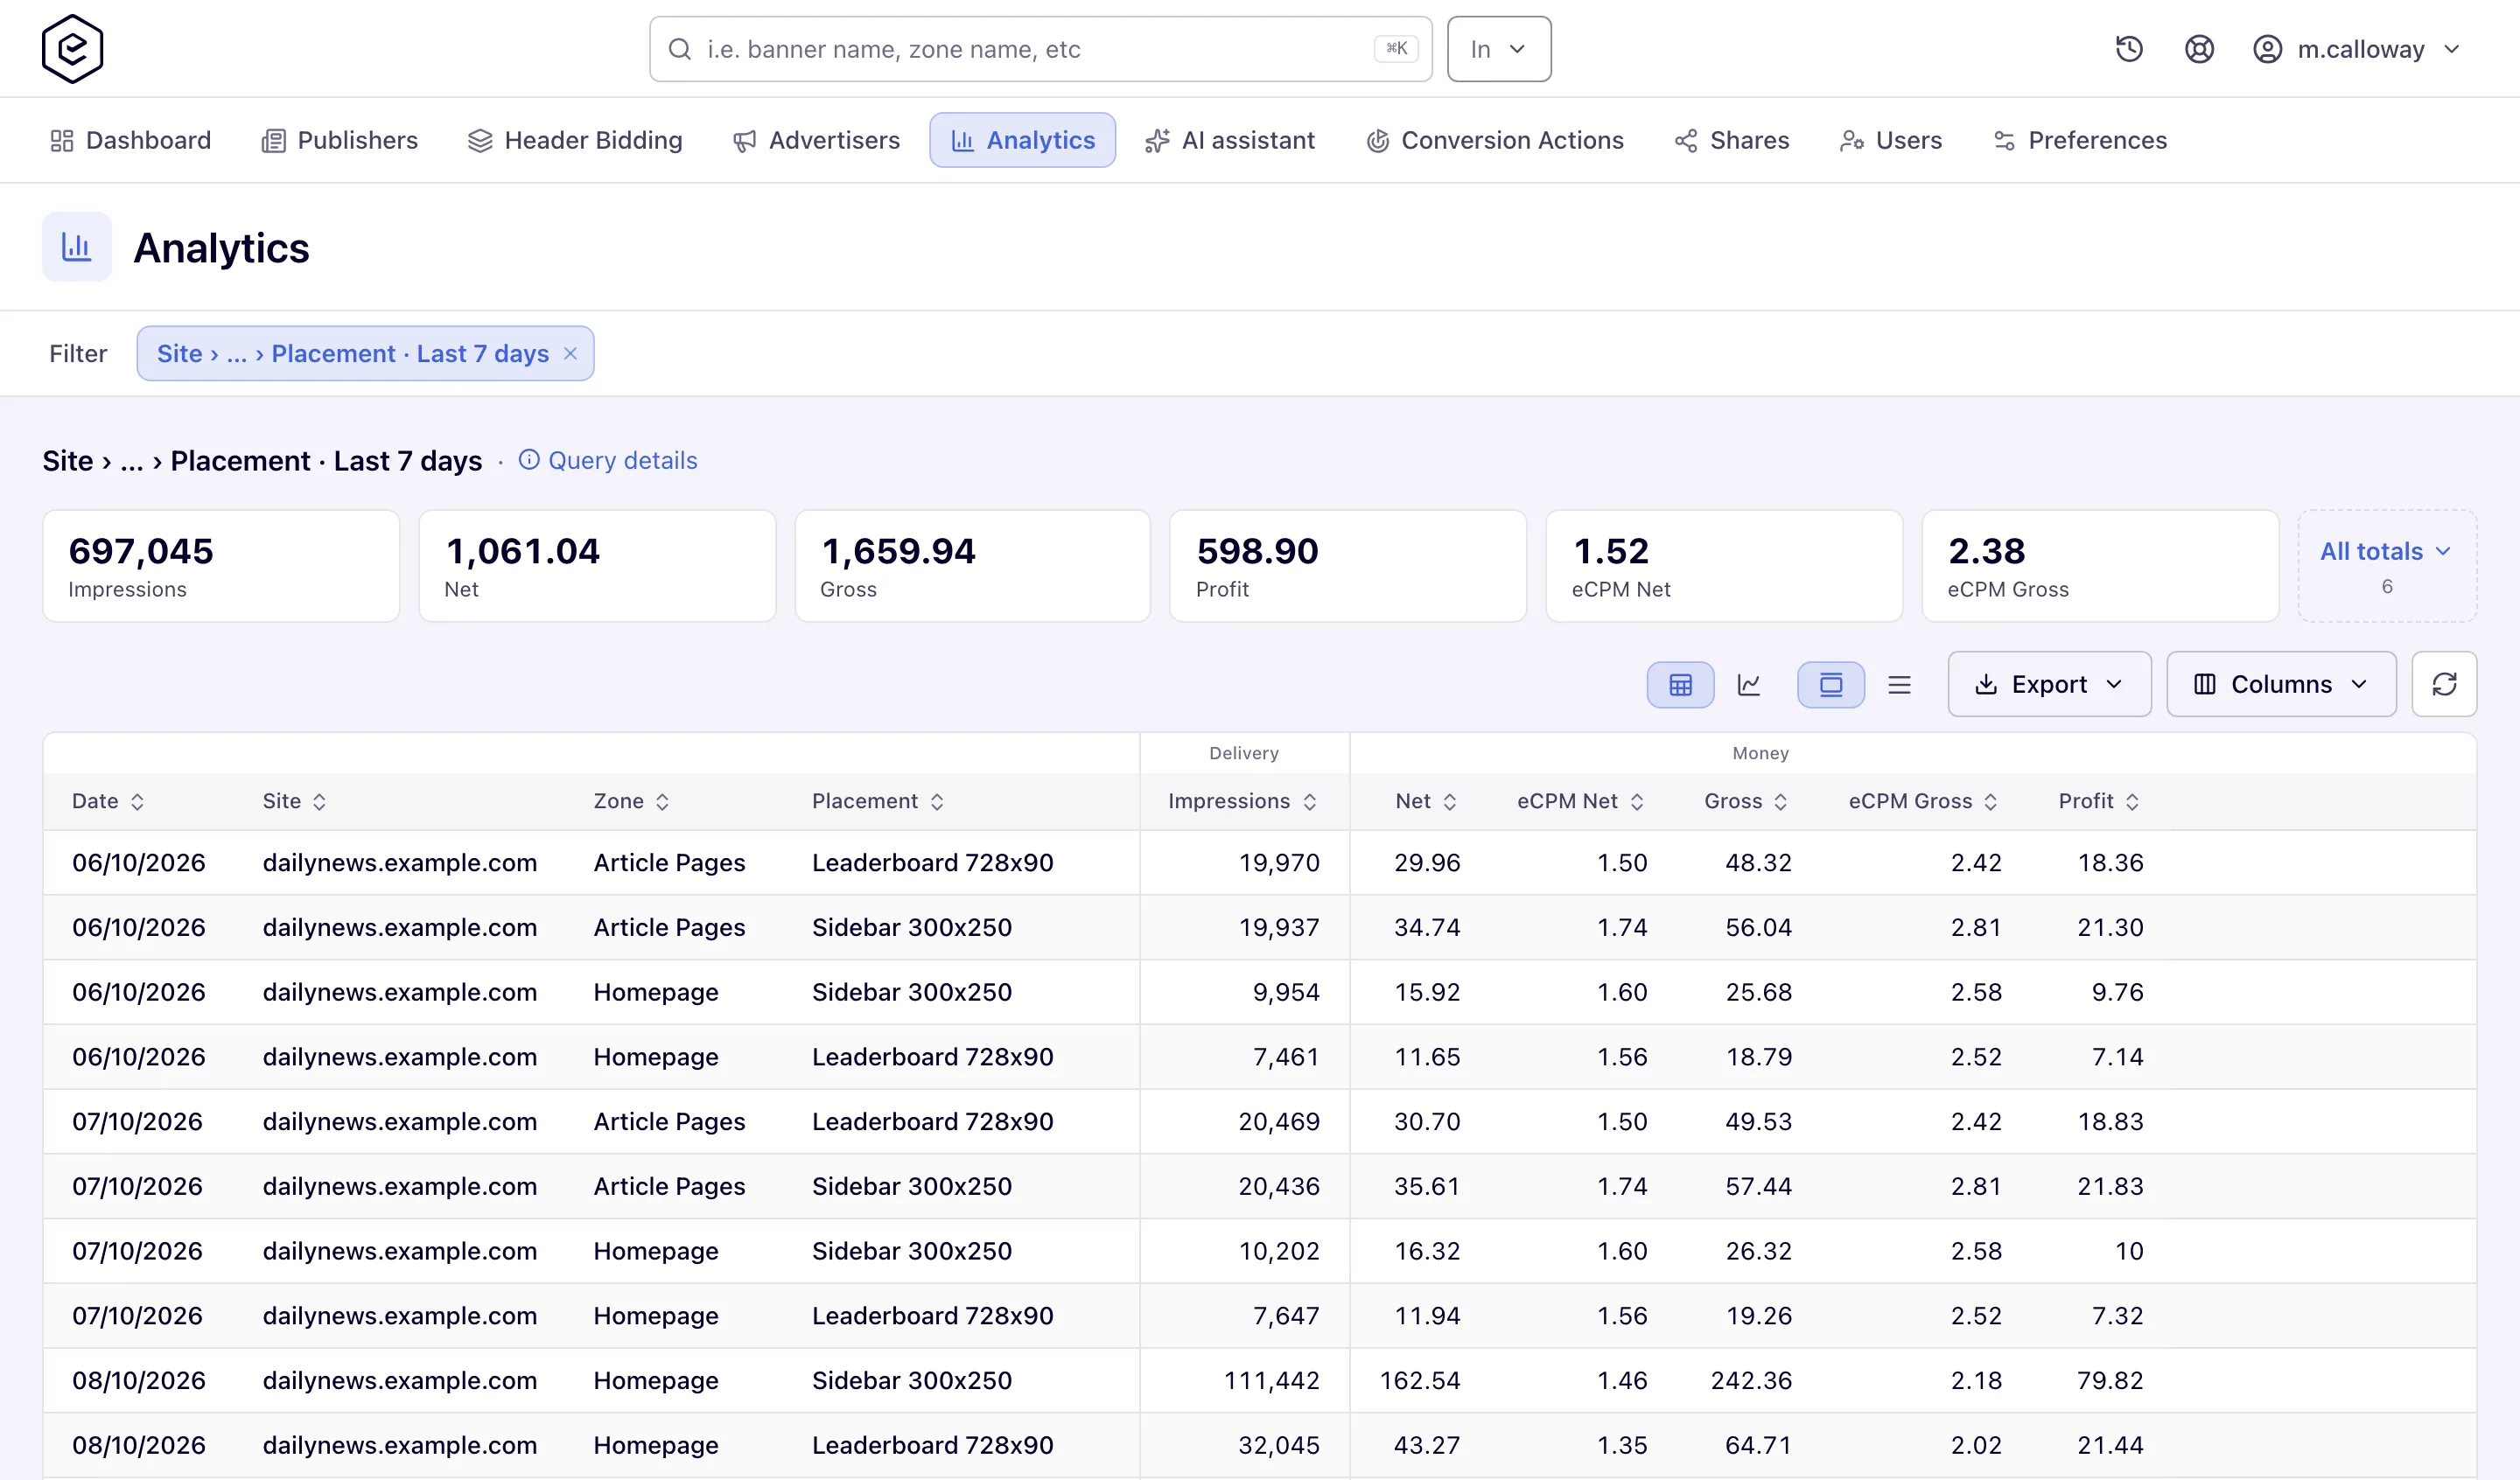2520x1480 pixels.
Task: Sort by Zone column
Action: click(662, 802)
